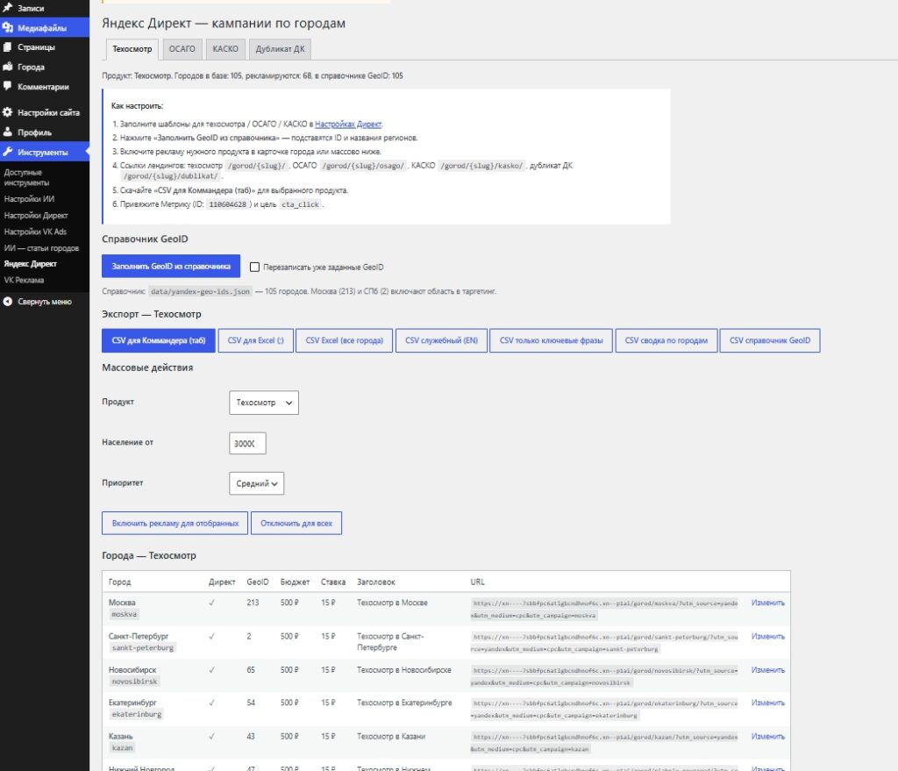Switch to the Дубликат ДК tab

pos(280,49)
